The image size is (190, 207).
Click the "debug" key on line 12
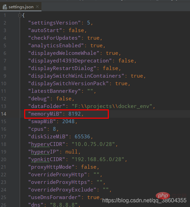39,99
